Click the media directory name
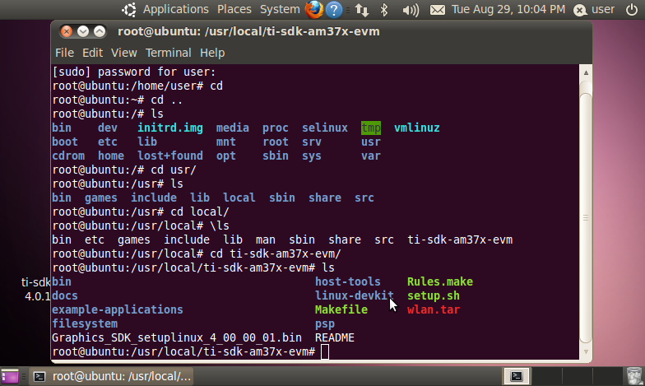This screenshot has width=645, height=386. coord(232,128)
